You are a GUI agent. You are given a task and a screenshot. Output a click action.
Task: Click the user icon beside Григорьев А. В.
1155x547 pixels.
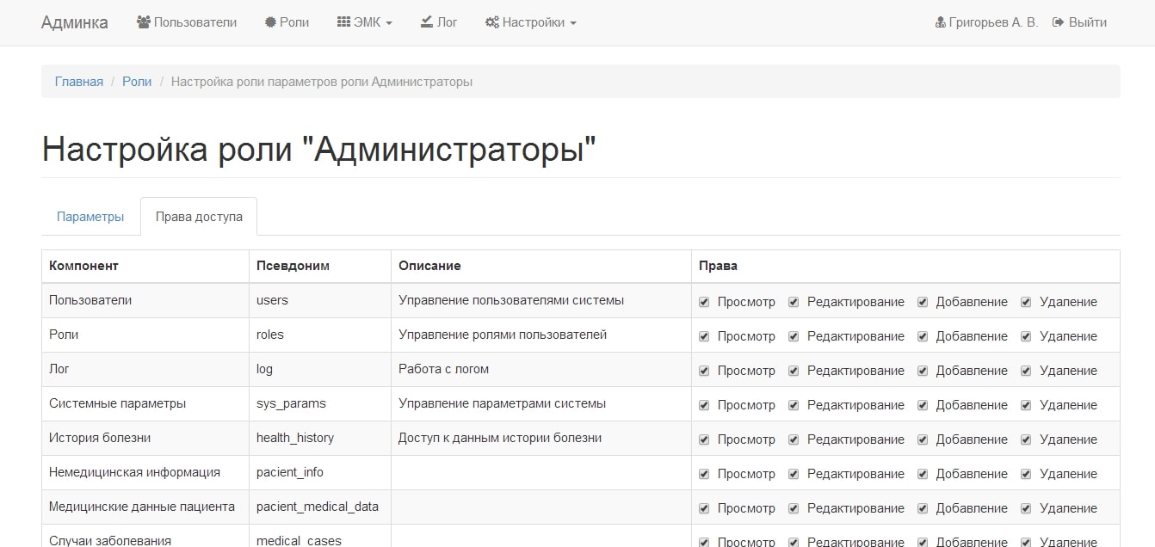click(x=941, y=22)
